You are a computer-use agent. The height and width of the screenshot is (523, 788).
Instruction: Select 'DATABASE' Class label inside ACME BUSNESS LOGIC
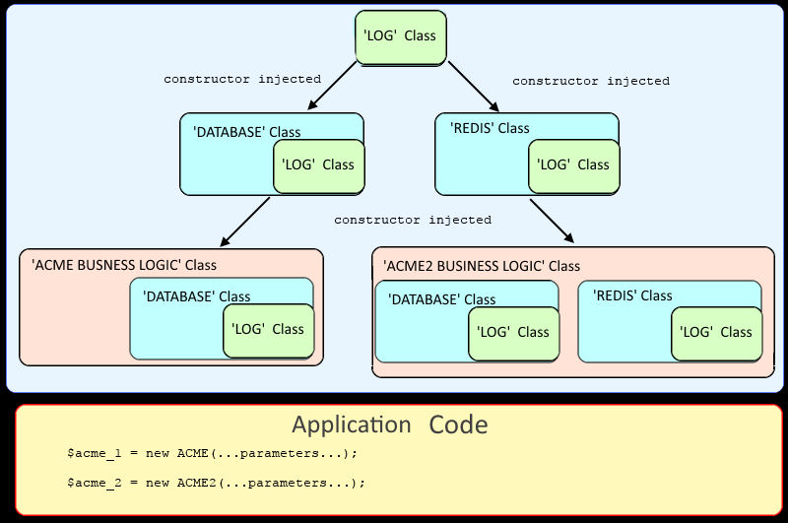[x=196, y=296]
